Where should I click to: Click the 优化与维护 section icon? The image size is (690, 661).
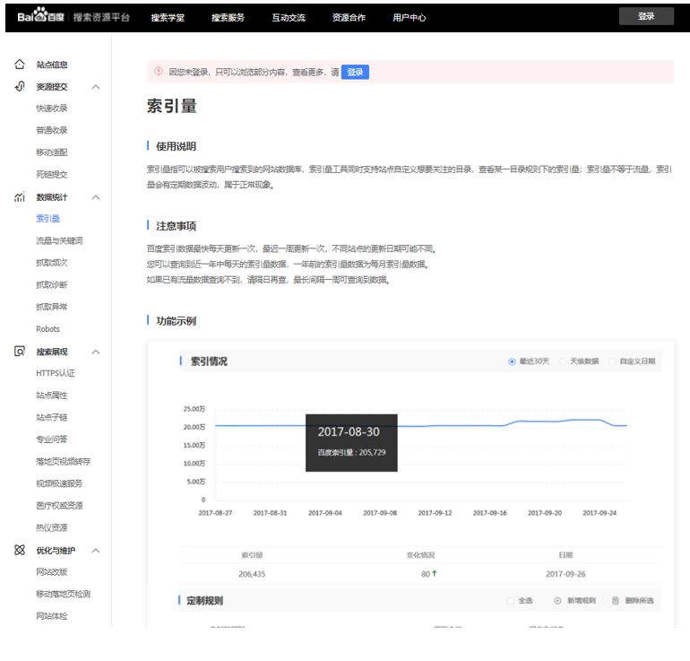[x=20, y=550]
